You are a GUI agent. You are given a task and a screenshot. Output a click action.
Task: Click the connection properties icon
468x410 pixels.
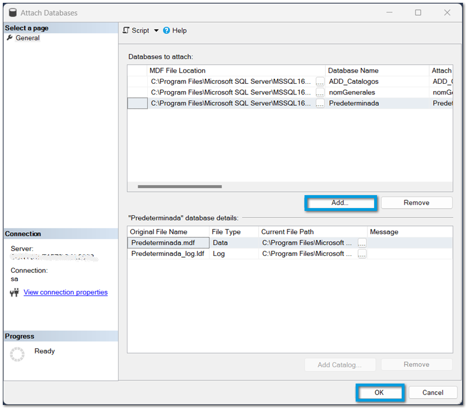pos(15,292)
